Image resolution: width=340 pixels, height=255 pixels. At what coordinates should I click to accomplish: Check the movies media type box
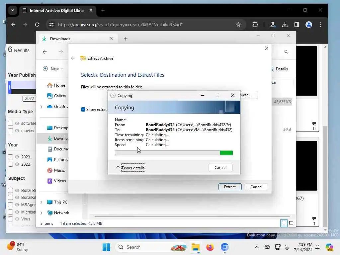tap(10, 131)
